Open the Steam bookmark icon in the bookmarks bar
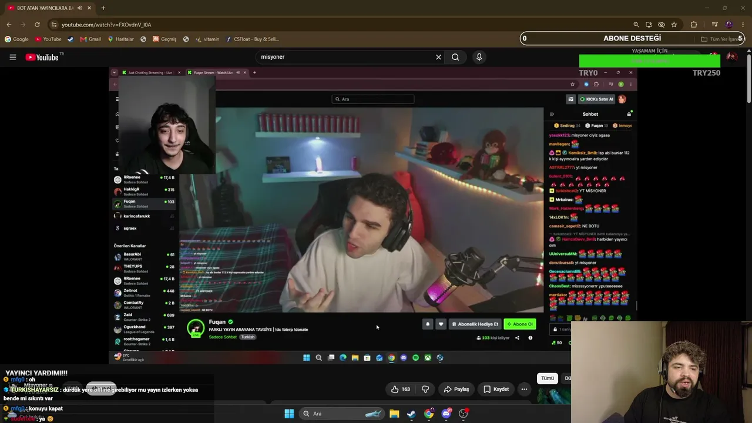The image size is (752, 423). (70, 39)
